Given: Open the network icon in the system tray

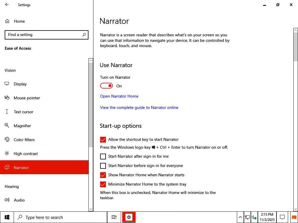Looking at the screenshot, I should pyautogui.click(x=247, y=217).
